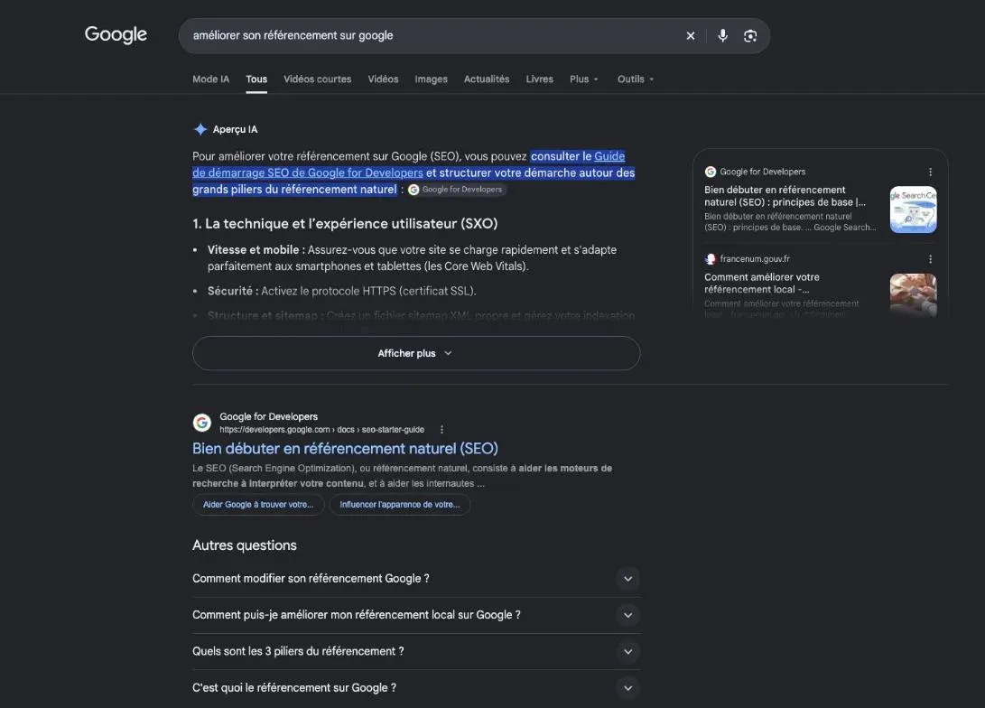Screen dimensions: 985x708
Task: Click the francenum article thumbnail
Action: pos(913,295)
